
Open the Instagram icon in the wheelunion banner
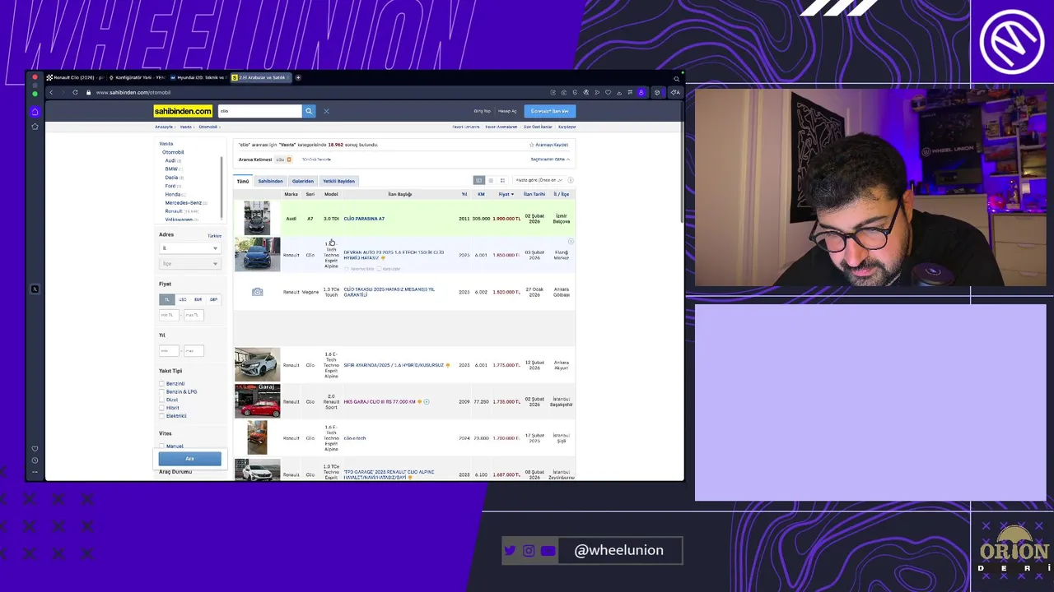[x=529, y=551]
